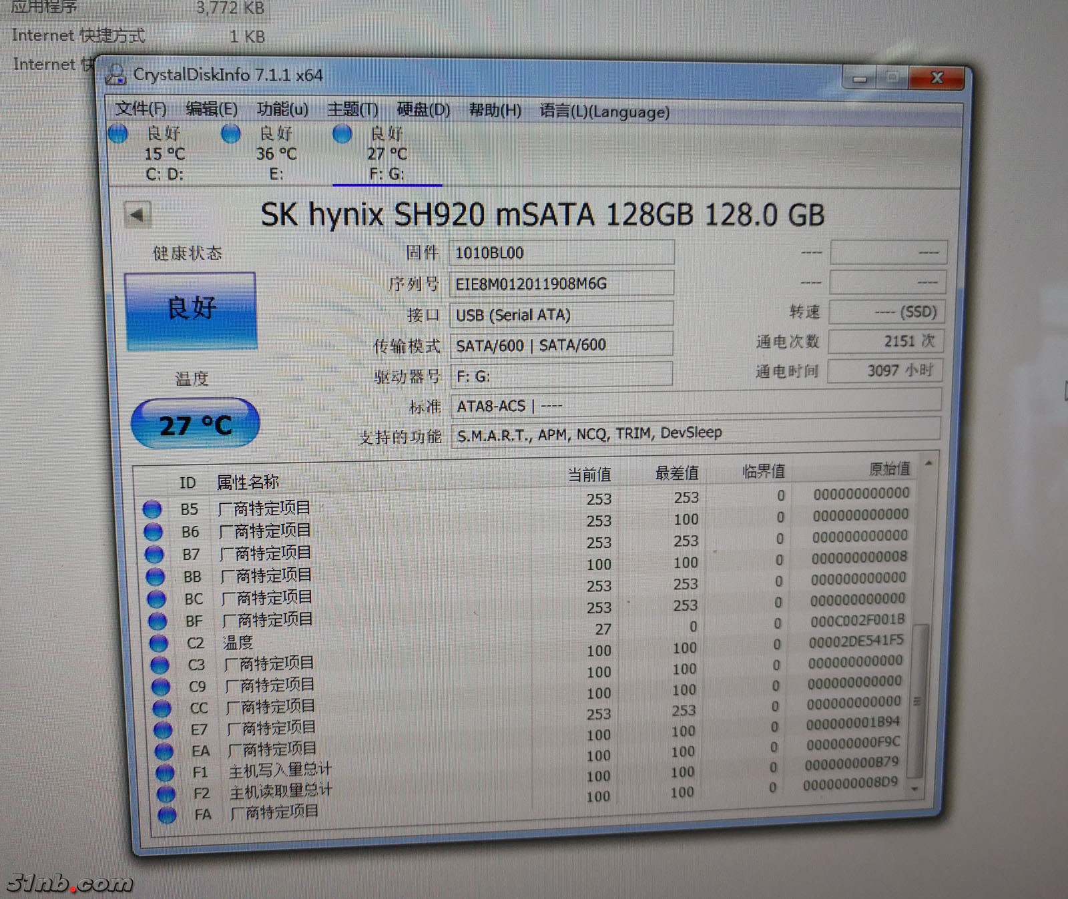Click the blue status dot above E:
The image size is (1068, 899).
[x=230, y=133]
